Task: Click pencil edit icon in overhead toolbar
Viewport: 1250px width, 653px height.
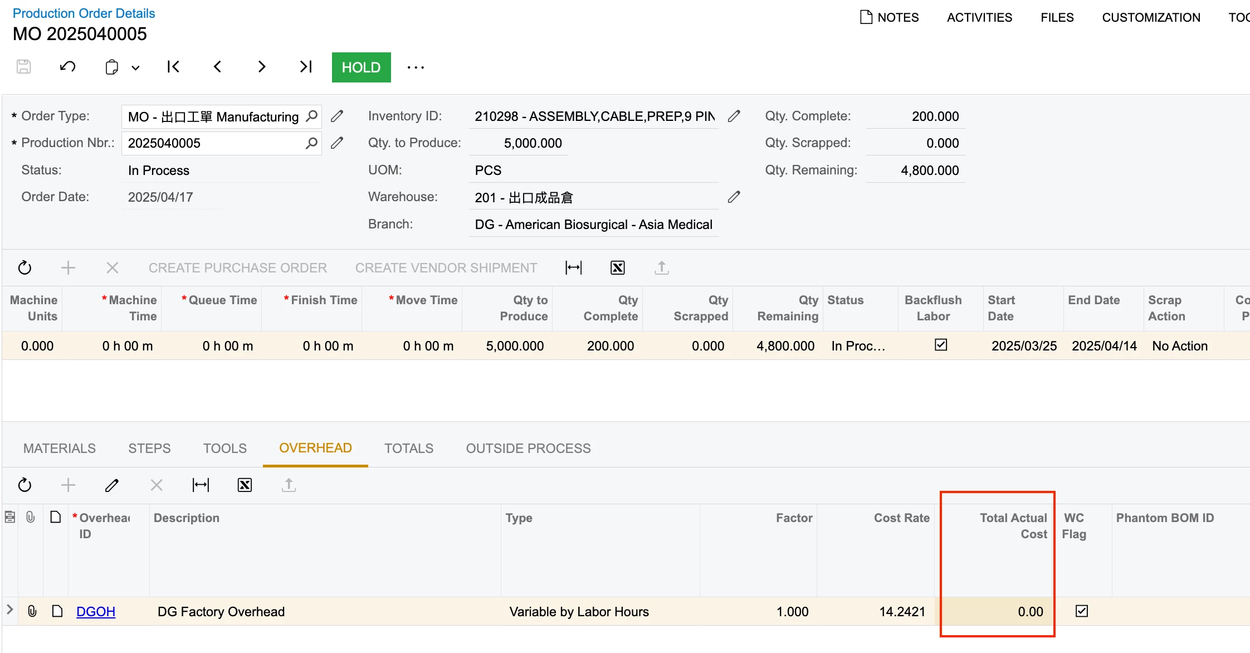Action: [112, 485]
